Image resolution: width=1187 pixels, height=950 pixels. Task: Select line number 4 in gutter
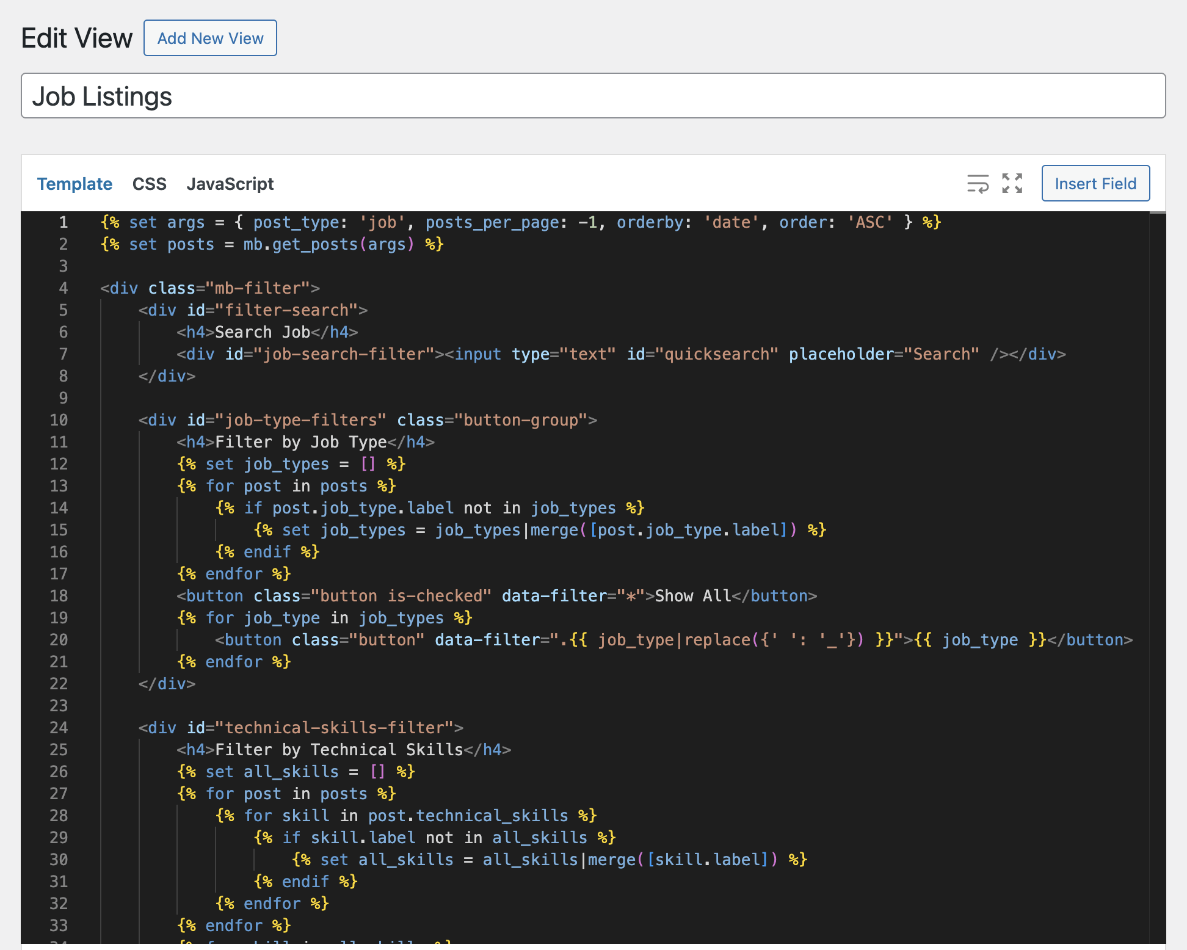pos(64,288)
